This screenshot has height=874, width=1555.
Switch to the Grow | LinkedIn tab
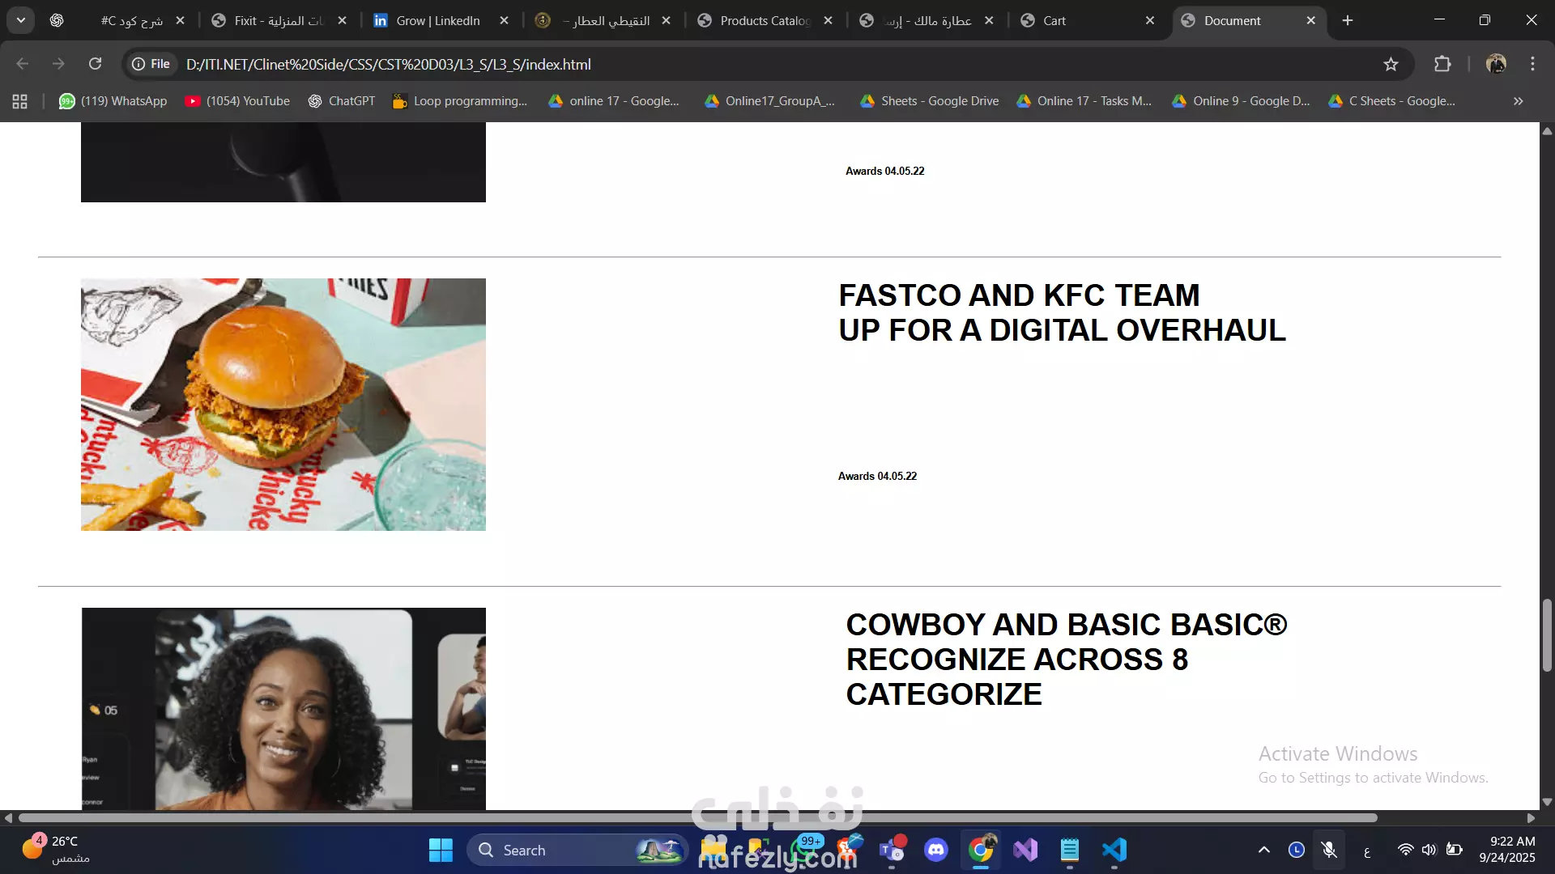click(437, 20)
